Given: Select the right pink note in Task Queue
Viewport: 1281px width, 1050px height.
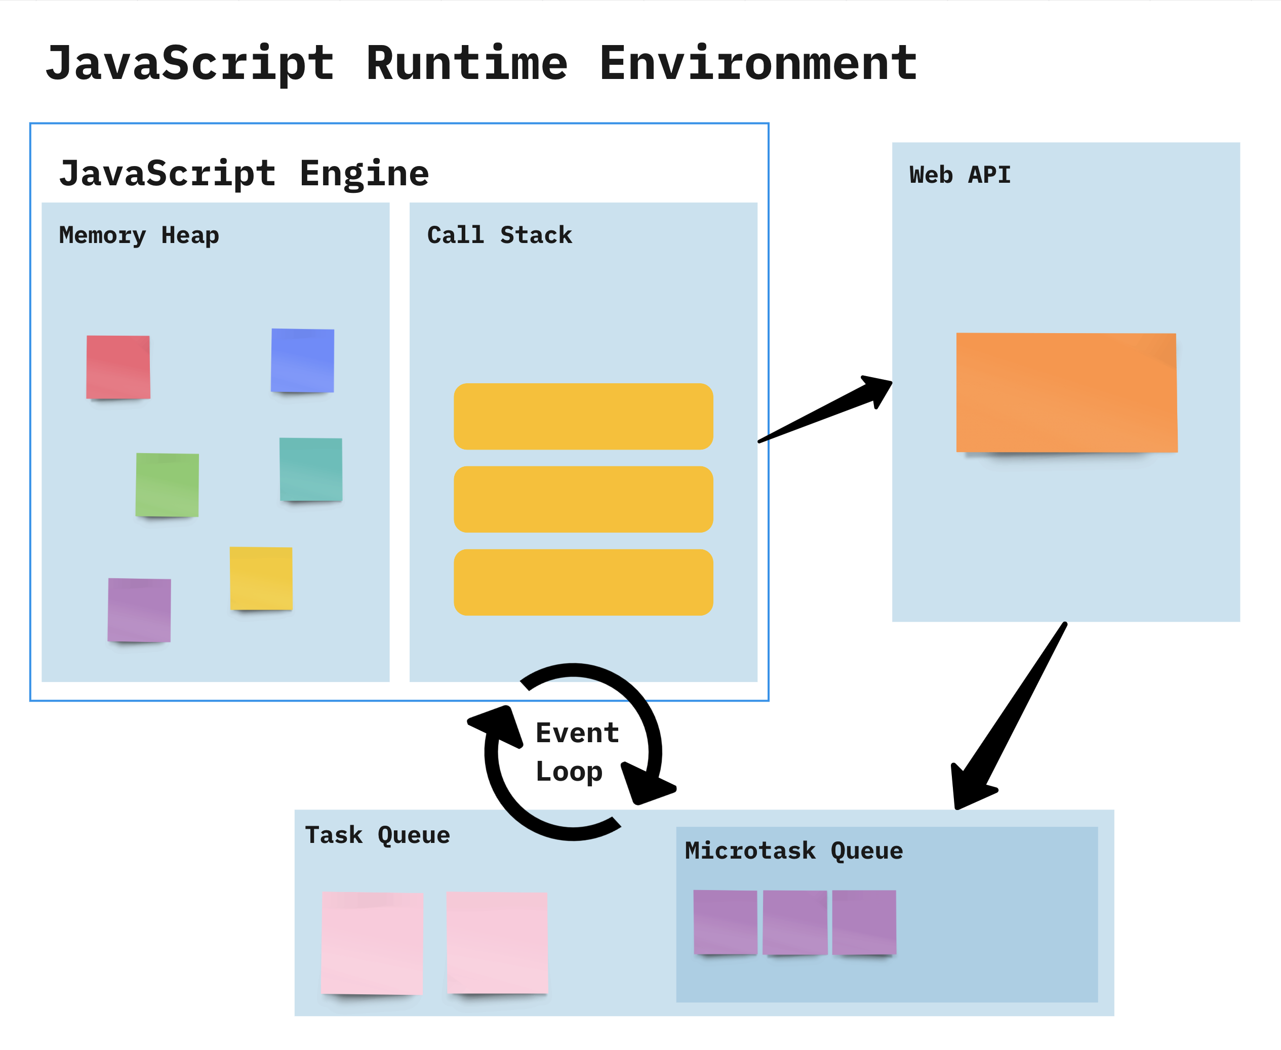Looking at the screenshot, I should click(x=497, y=942).
